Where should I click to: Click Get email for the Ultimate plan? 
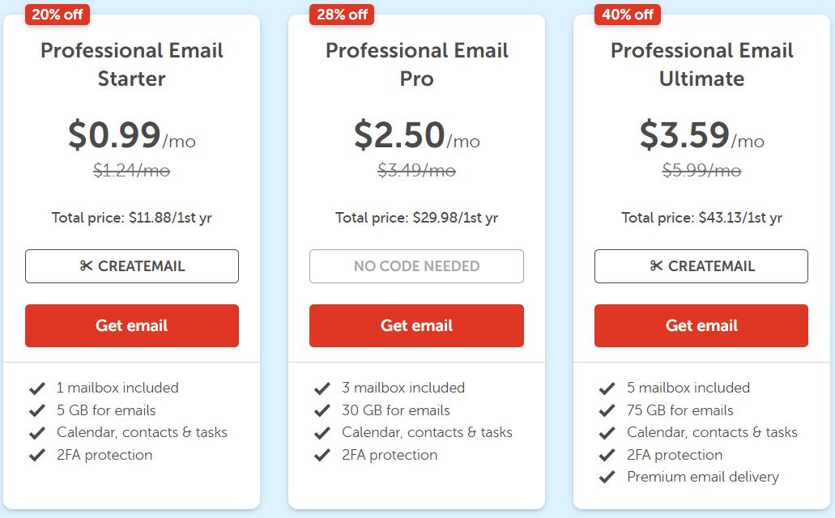point(701,325)
